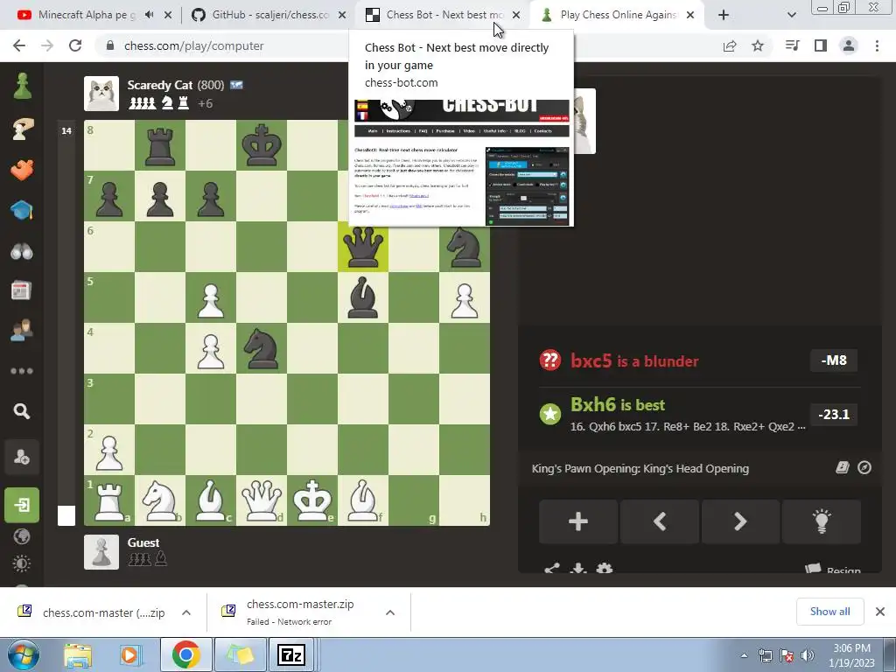Go back one move with left arrow

tap(660, 521)
